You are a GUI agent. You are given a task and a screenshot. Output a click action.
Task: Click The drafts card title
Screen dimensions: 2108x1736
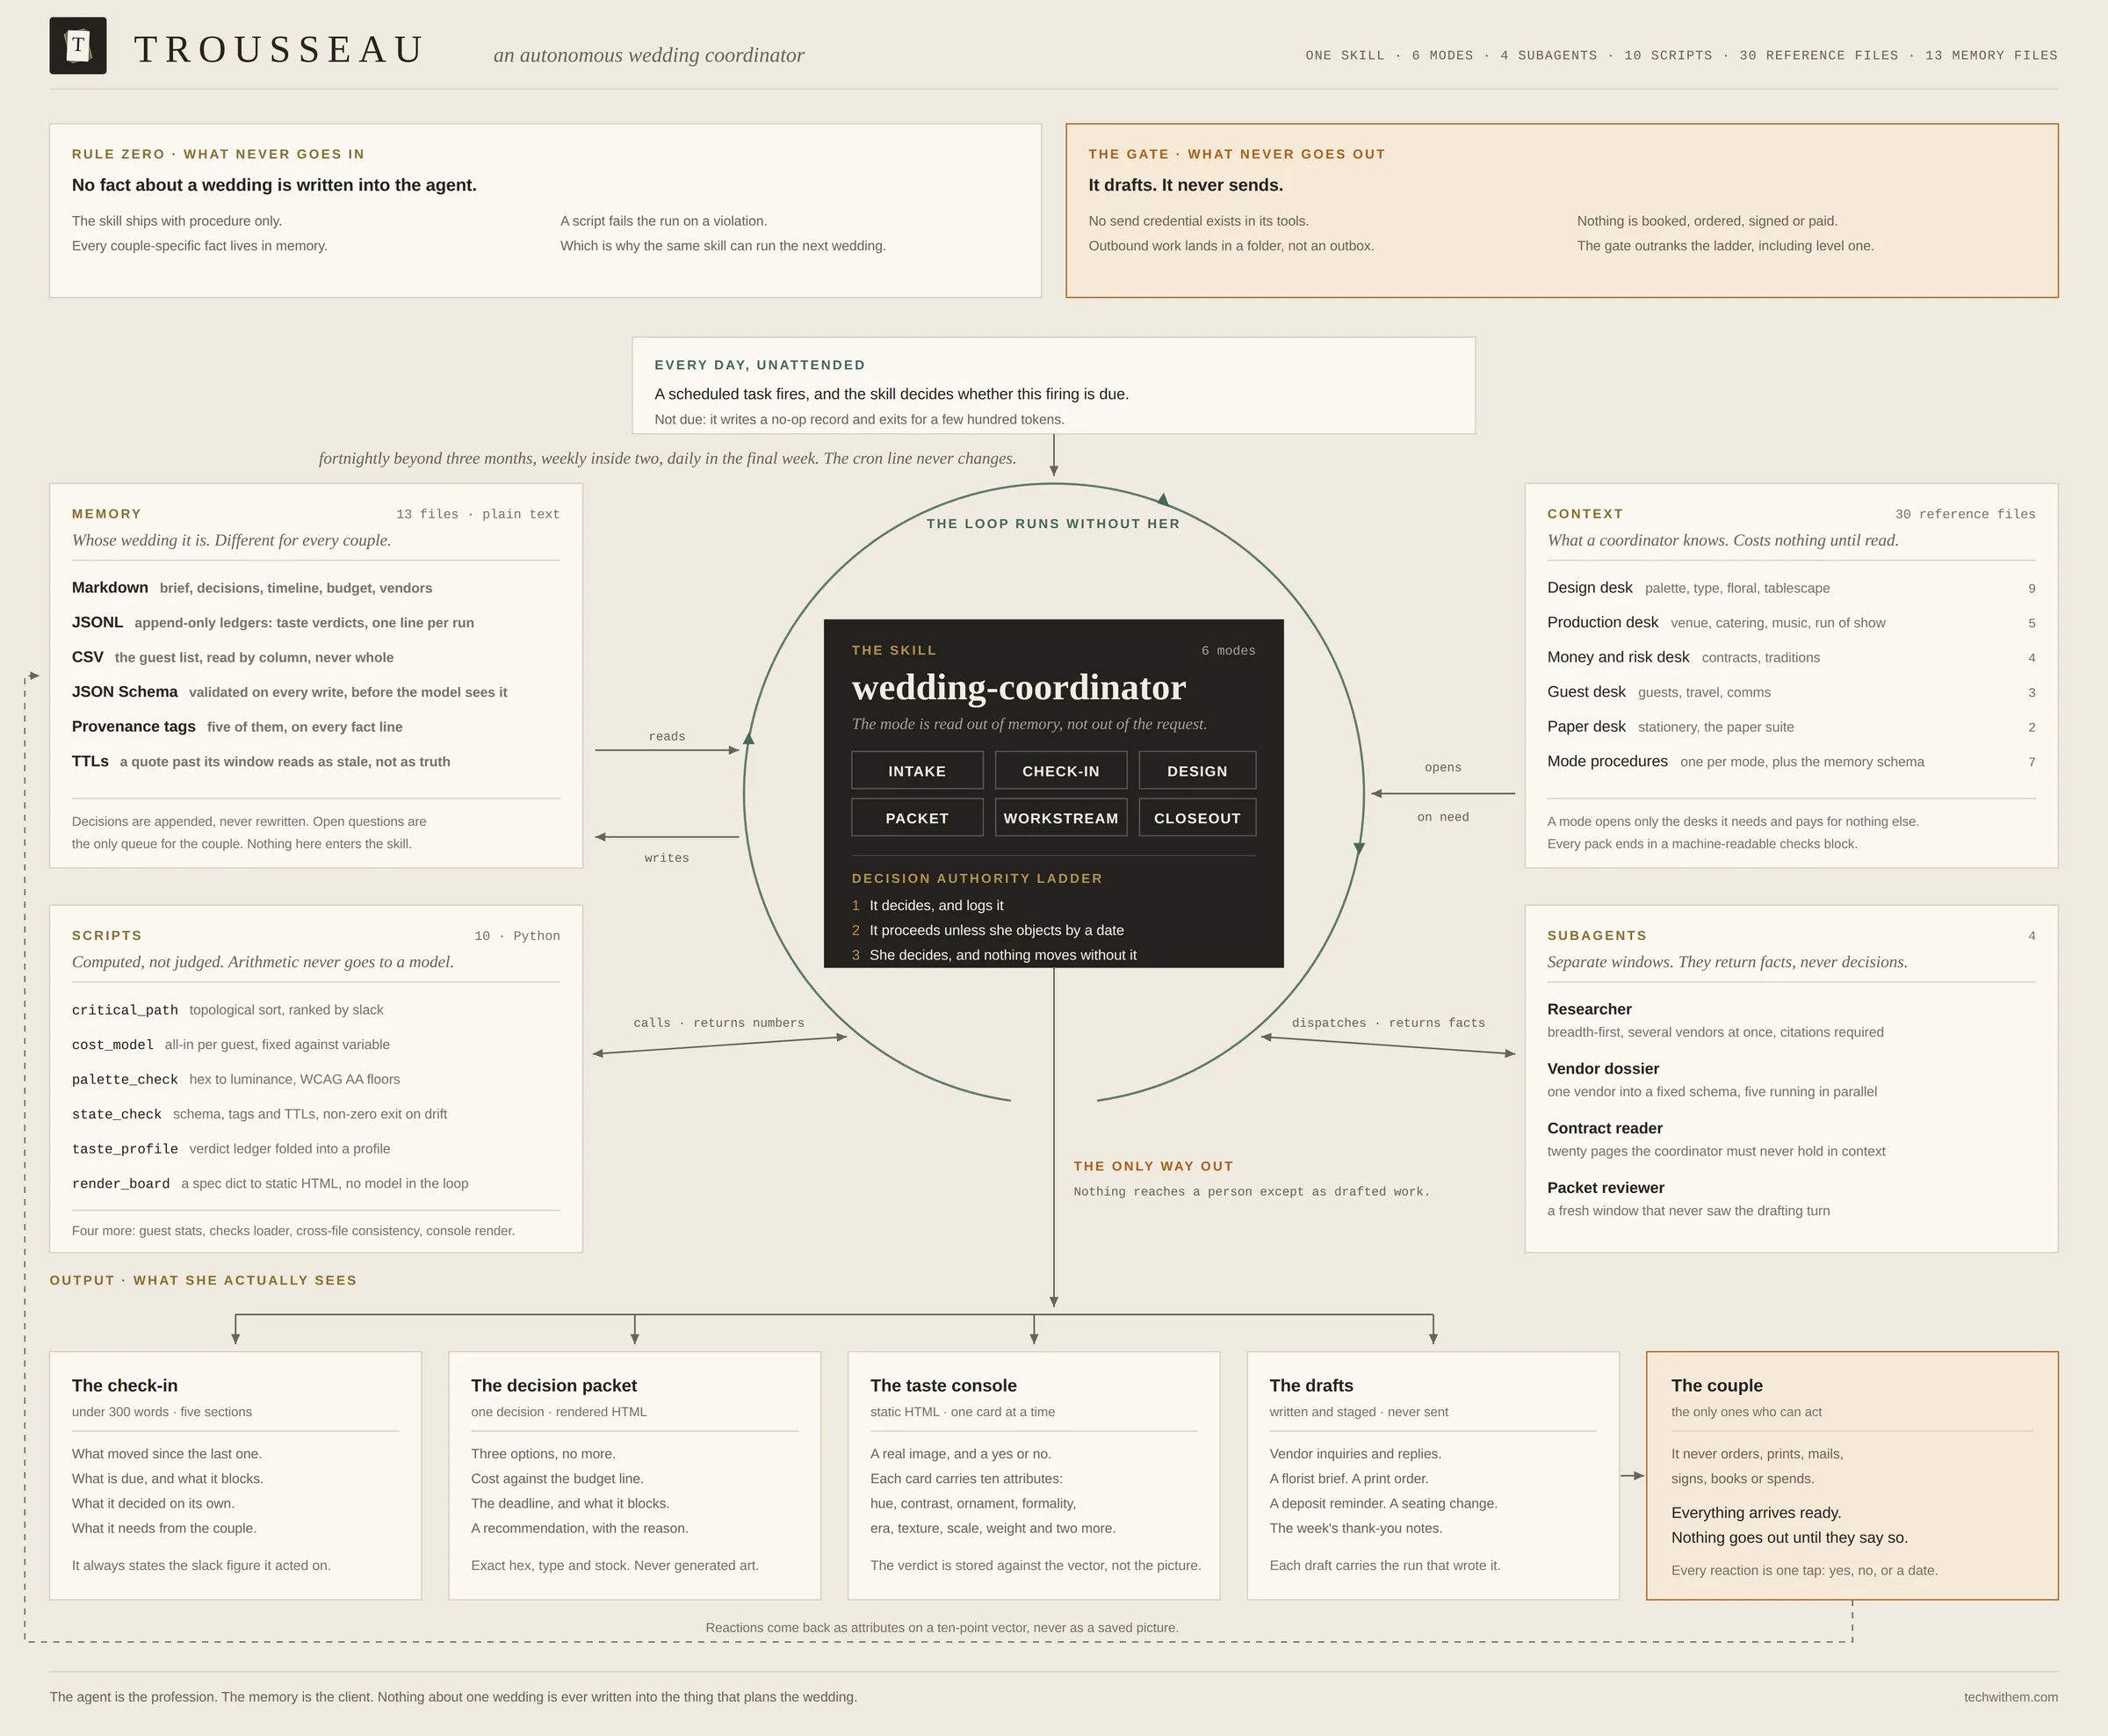coord(1311,1385)
